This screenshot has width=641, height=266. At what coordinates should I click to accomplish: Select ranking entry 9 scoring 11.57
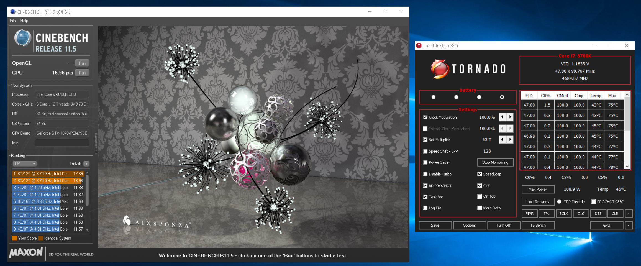pos(48,229)
